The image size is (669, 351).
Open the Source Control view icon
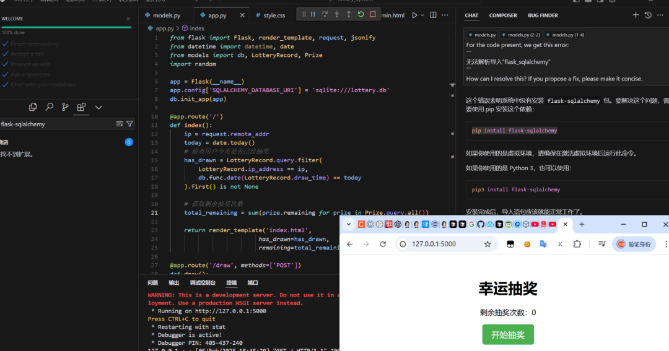tap(65, 107)
